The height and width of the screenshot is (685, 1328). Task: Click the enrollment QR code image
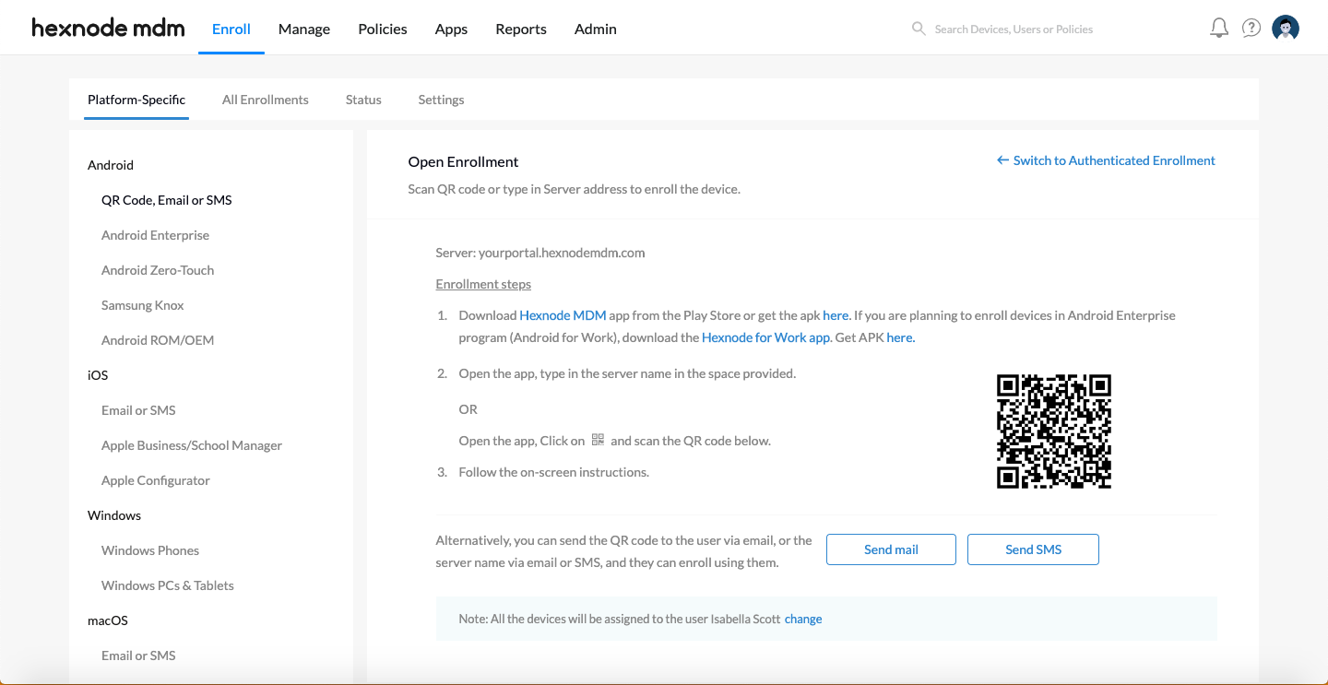point(1054,431)
